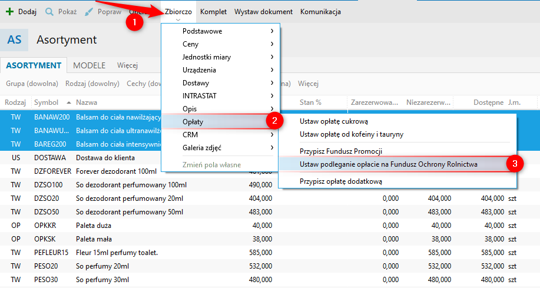
Task: Select Przypisz Fundusz Promocji option
Action: click(342, 151)
